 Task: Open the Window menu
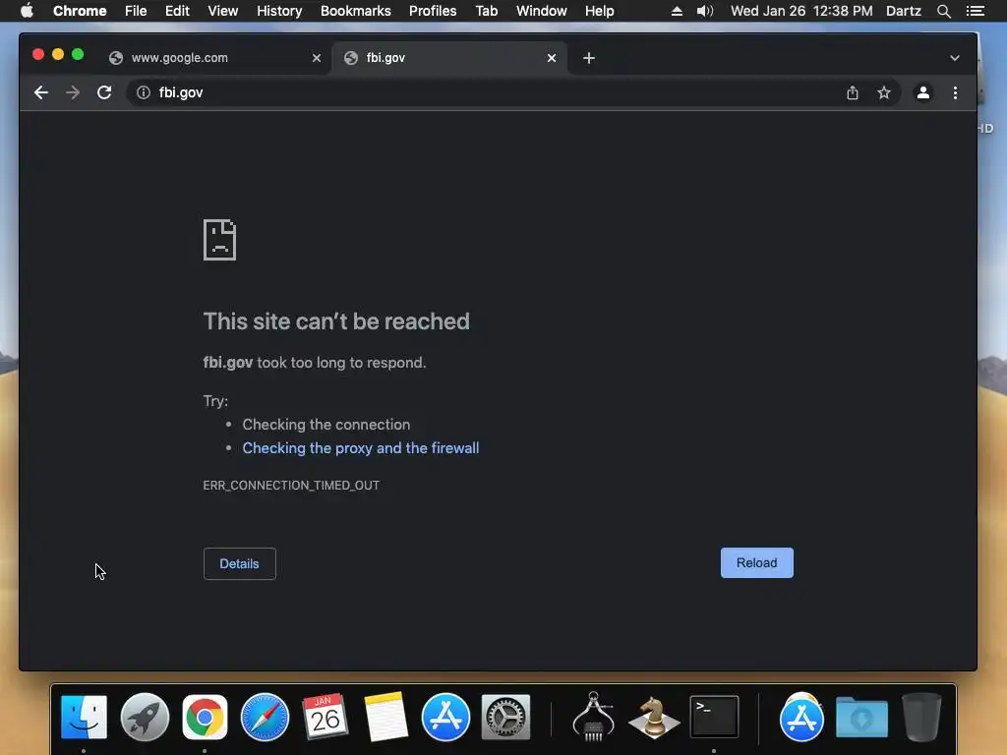pyautogui.click(x=542, y=11)
